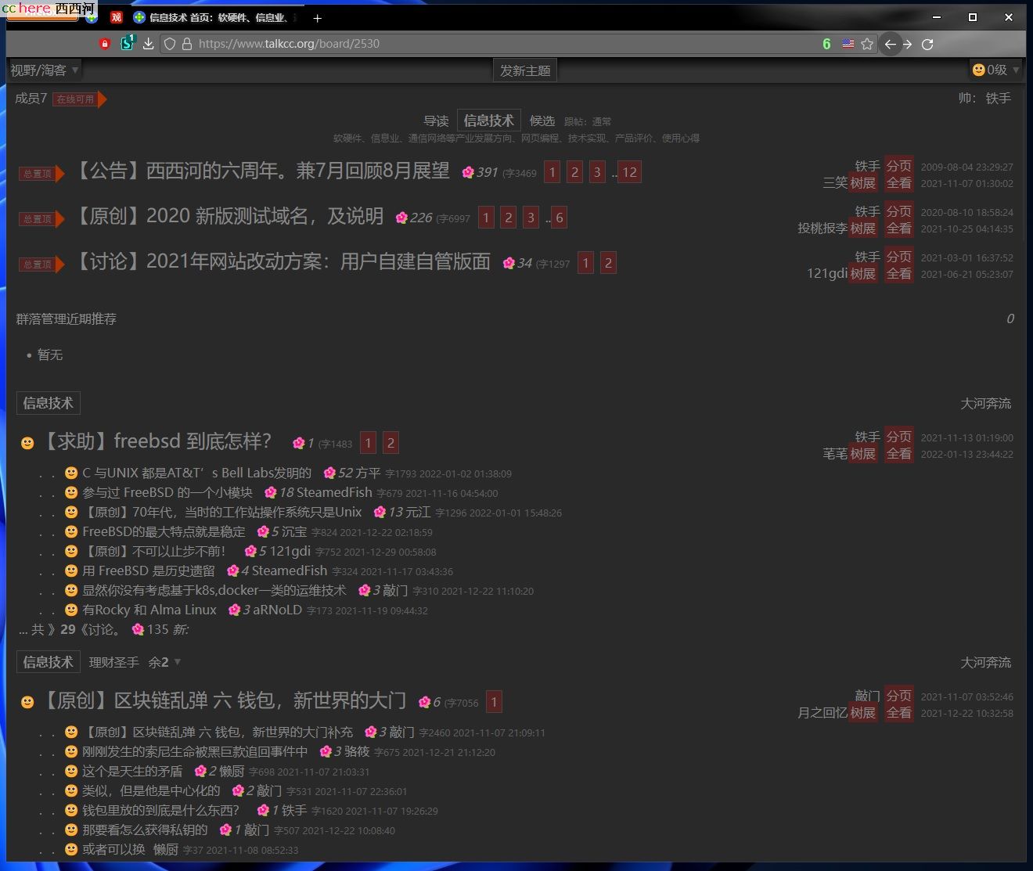Go to page 2 of freebsd thread
The width and height of the screenshot is (1033, 871).
click(391, 443)
